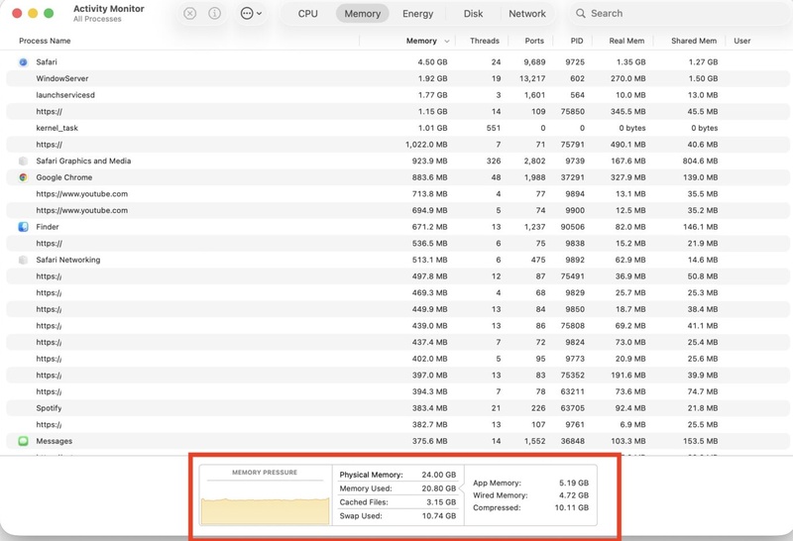Image resolution: width=793 pixels, height=541 pixels.
Task: Select the https:// row with 536.5 MB
Action: (397, 243)
